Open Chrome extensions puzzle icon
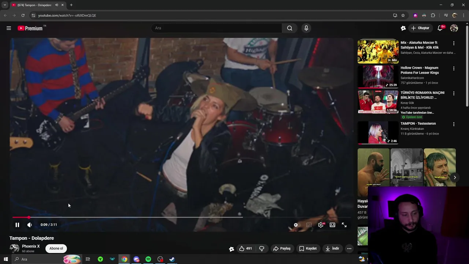469x264 pixels. click(x=433, y=15)
